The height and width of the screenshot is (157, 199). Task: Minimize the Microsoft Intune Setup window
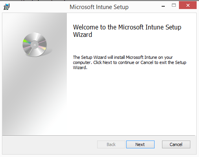[163, 6]
